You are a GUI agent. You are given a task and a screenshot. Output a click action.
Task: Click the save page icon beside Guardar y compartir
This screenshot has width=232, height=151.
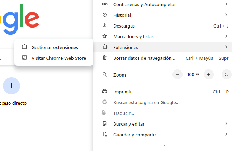(x=105, y=134)
